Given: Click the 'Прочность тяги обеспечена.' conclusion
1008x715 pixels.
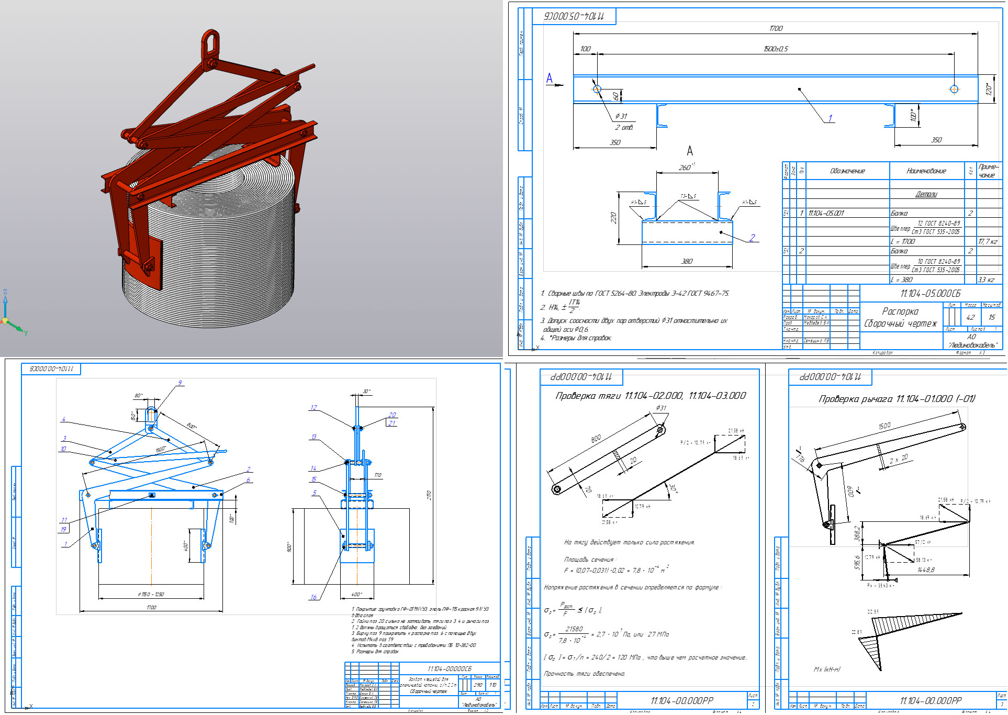Looking at the screenshot, I should click(x=585, y=674).
